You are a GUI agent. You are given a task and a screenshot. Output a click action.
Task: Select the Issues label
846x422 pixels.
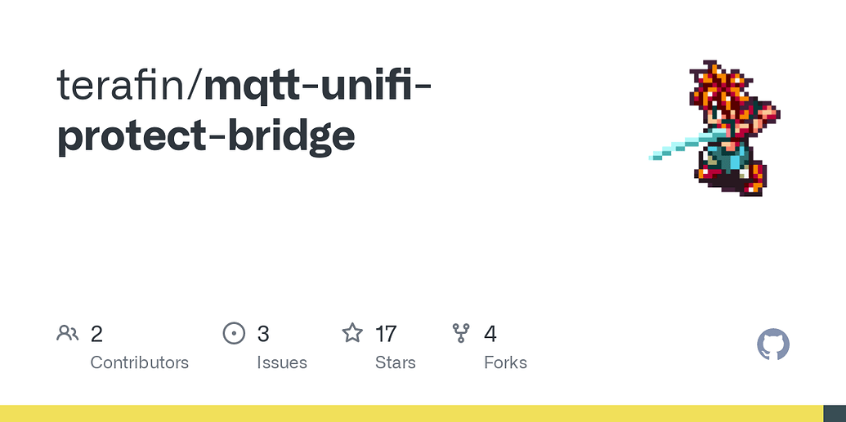click(282, 362)
